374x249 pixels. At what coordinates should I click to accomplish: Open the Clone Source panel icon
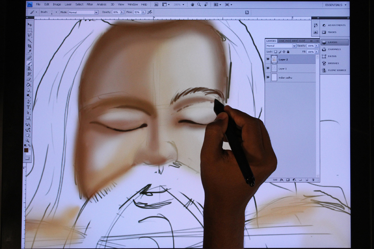[324, 70]
